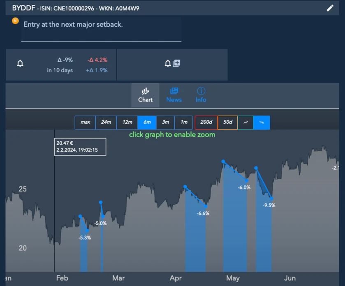Image resolution: width=345 pixels, height=286 pixels.
Task: Toggle the 200d moving average
Action: (x=206, y=122)
